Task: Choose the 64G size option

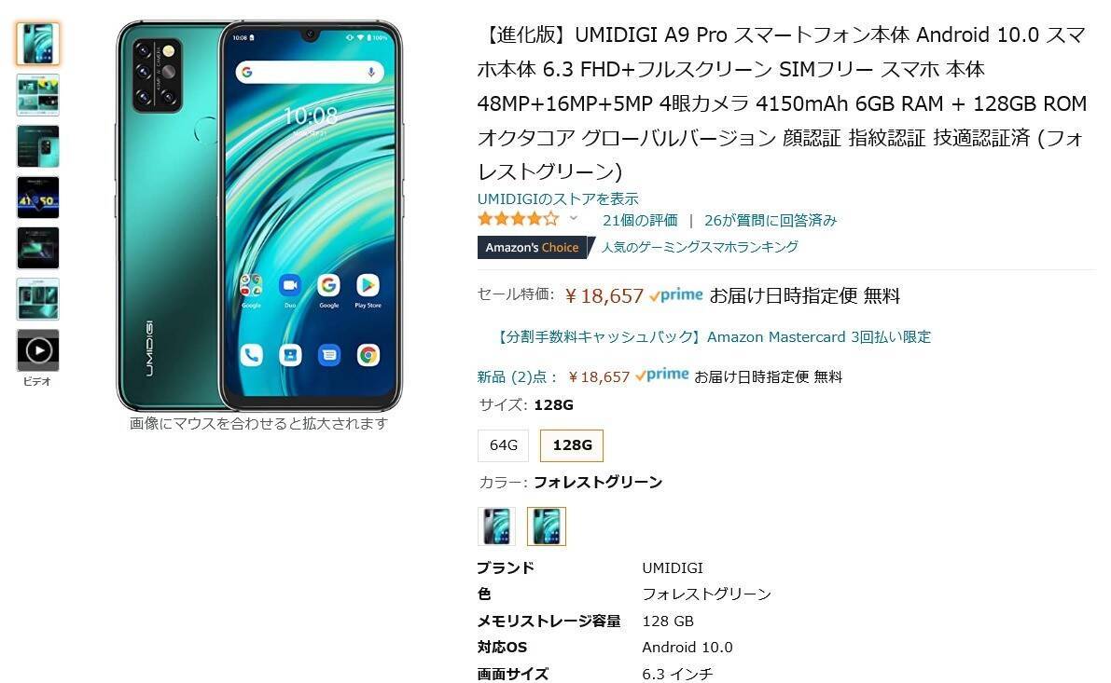Action: [x=503, y=445]
